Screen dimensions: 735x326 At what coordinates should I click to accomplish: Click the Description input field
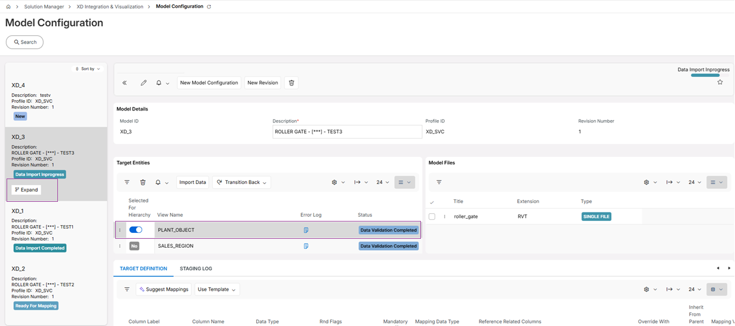click(x=347, y=132)
